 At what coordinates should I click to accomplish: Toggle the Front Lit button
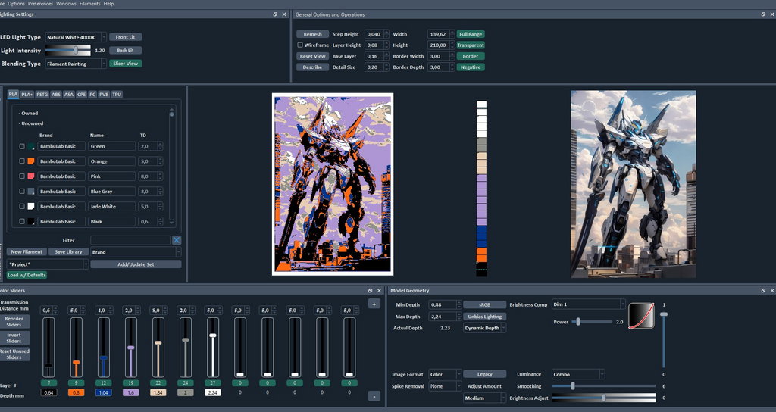pyautogui.click(x=125, y=37)
